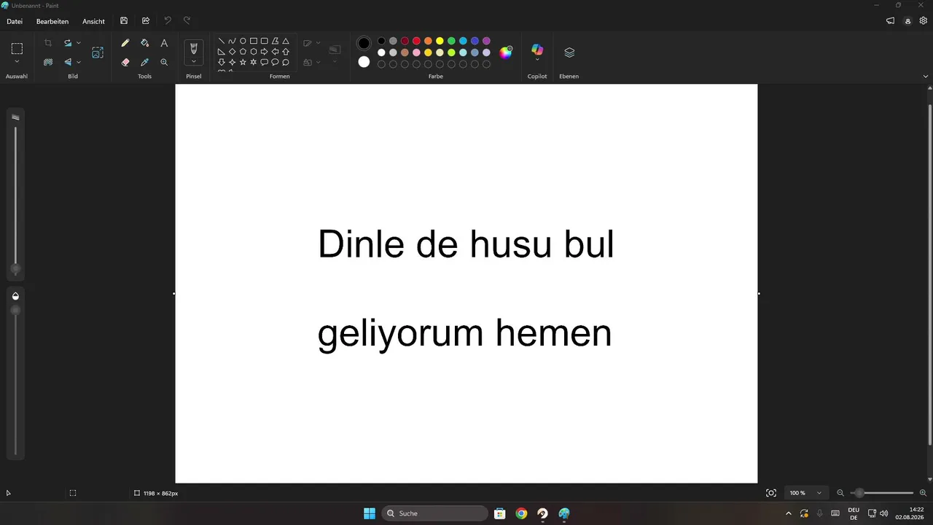Click the account profile icon
The width and height of the screenshot is (933, 525).
(x=907, y=21)
